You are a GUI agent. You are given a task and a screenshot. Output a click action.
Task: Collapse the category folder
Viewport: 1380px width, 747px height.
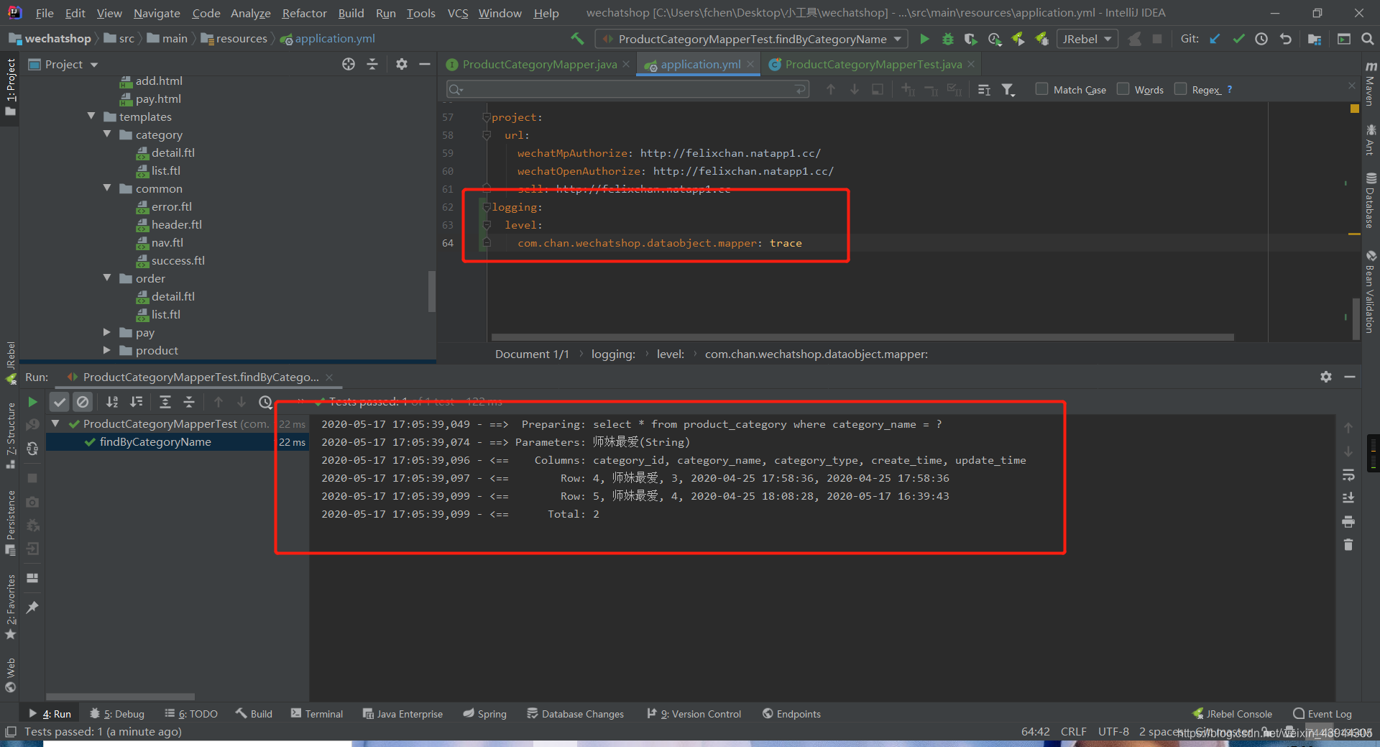coord(107,134)
